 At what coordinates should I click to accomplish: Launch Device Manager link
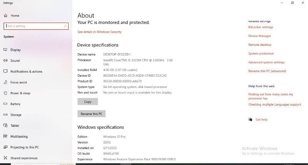tap(259, 36)
